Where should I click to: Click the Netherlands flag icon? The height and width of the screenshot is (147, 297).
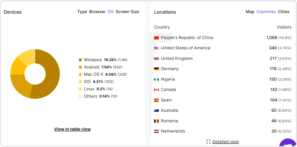click(156, 131)
